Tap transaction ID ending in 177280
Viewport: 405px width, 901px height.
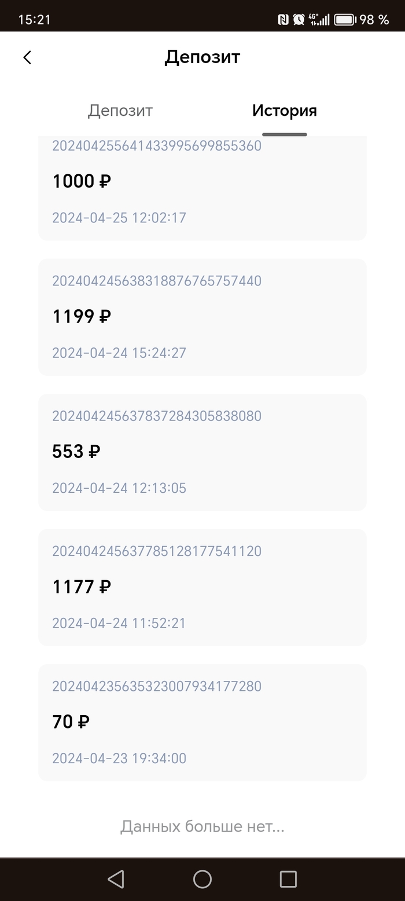click(157, 686)
